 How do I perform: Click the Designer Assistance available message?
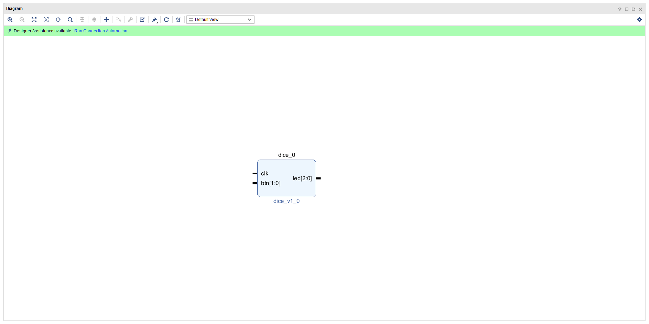click(x=43, y=31)
